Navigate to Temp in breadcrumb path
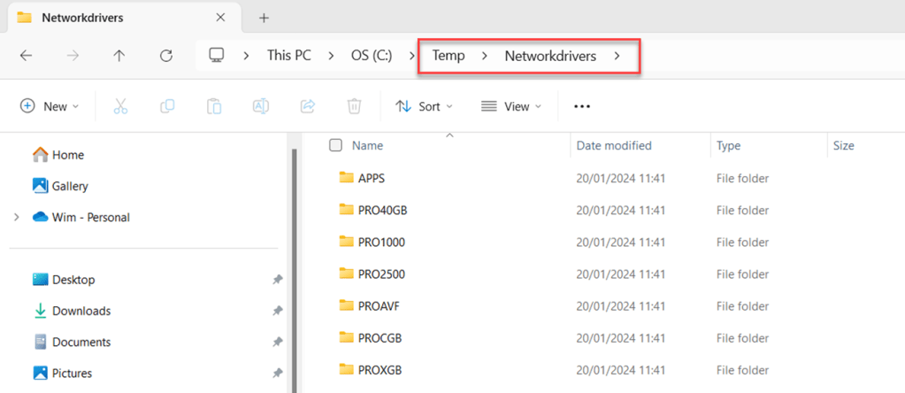The height and width of the screenshot is (393, 905). coord(449,56)
